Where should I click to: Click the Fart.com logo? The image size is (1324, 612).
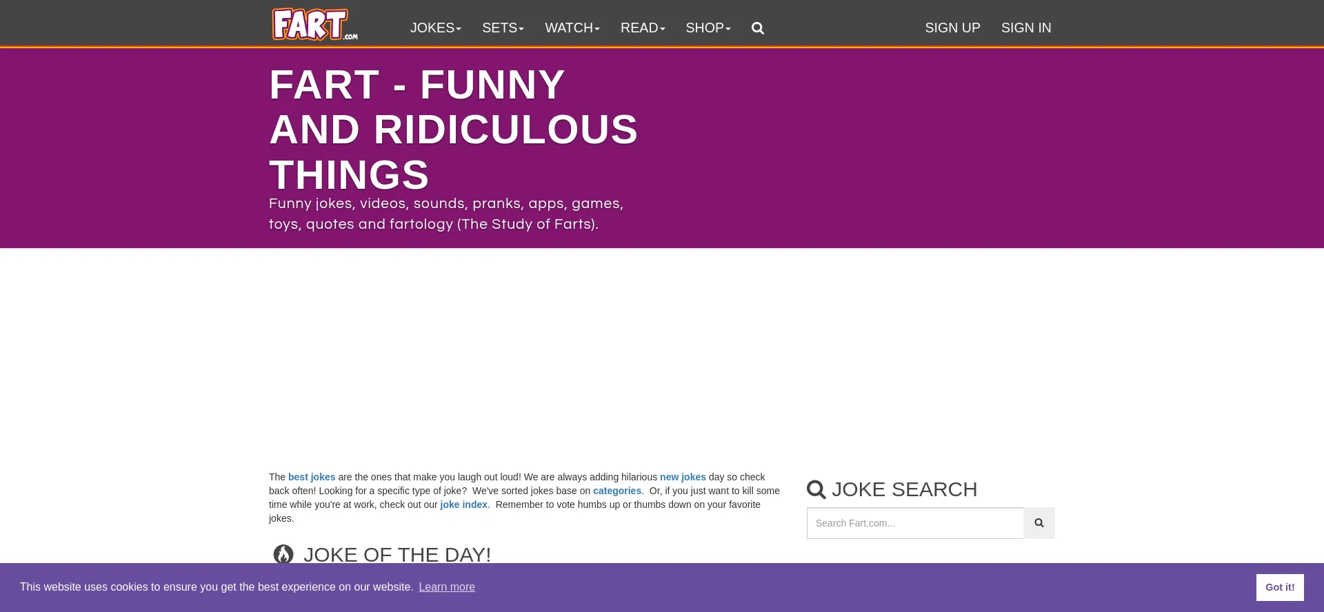tap(314, 25)
